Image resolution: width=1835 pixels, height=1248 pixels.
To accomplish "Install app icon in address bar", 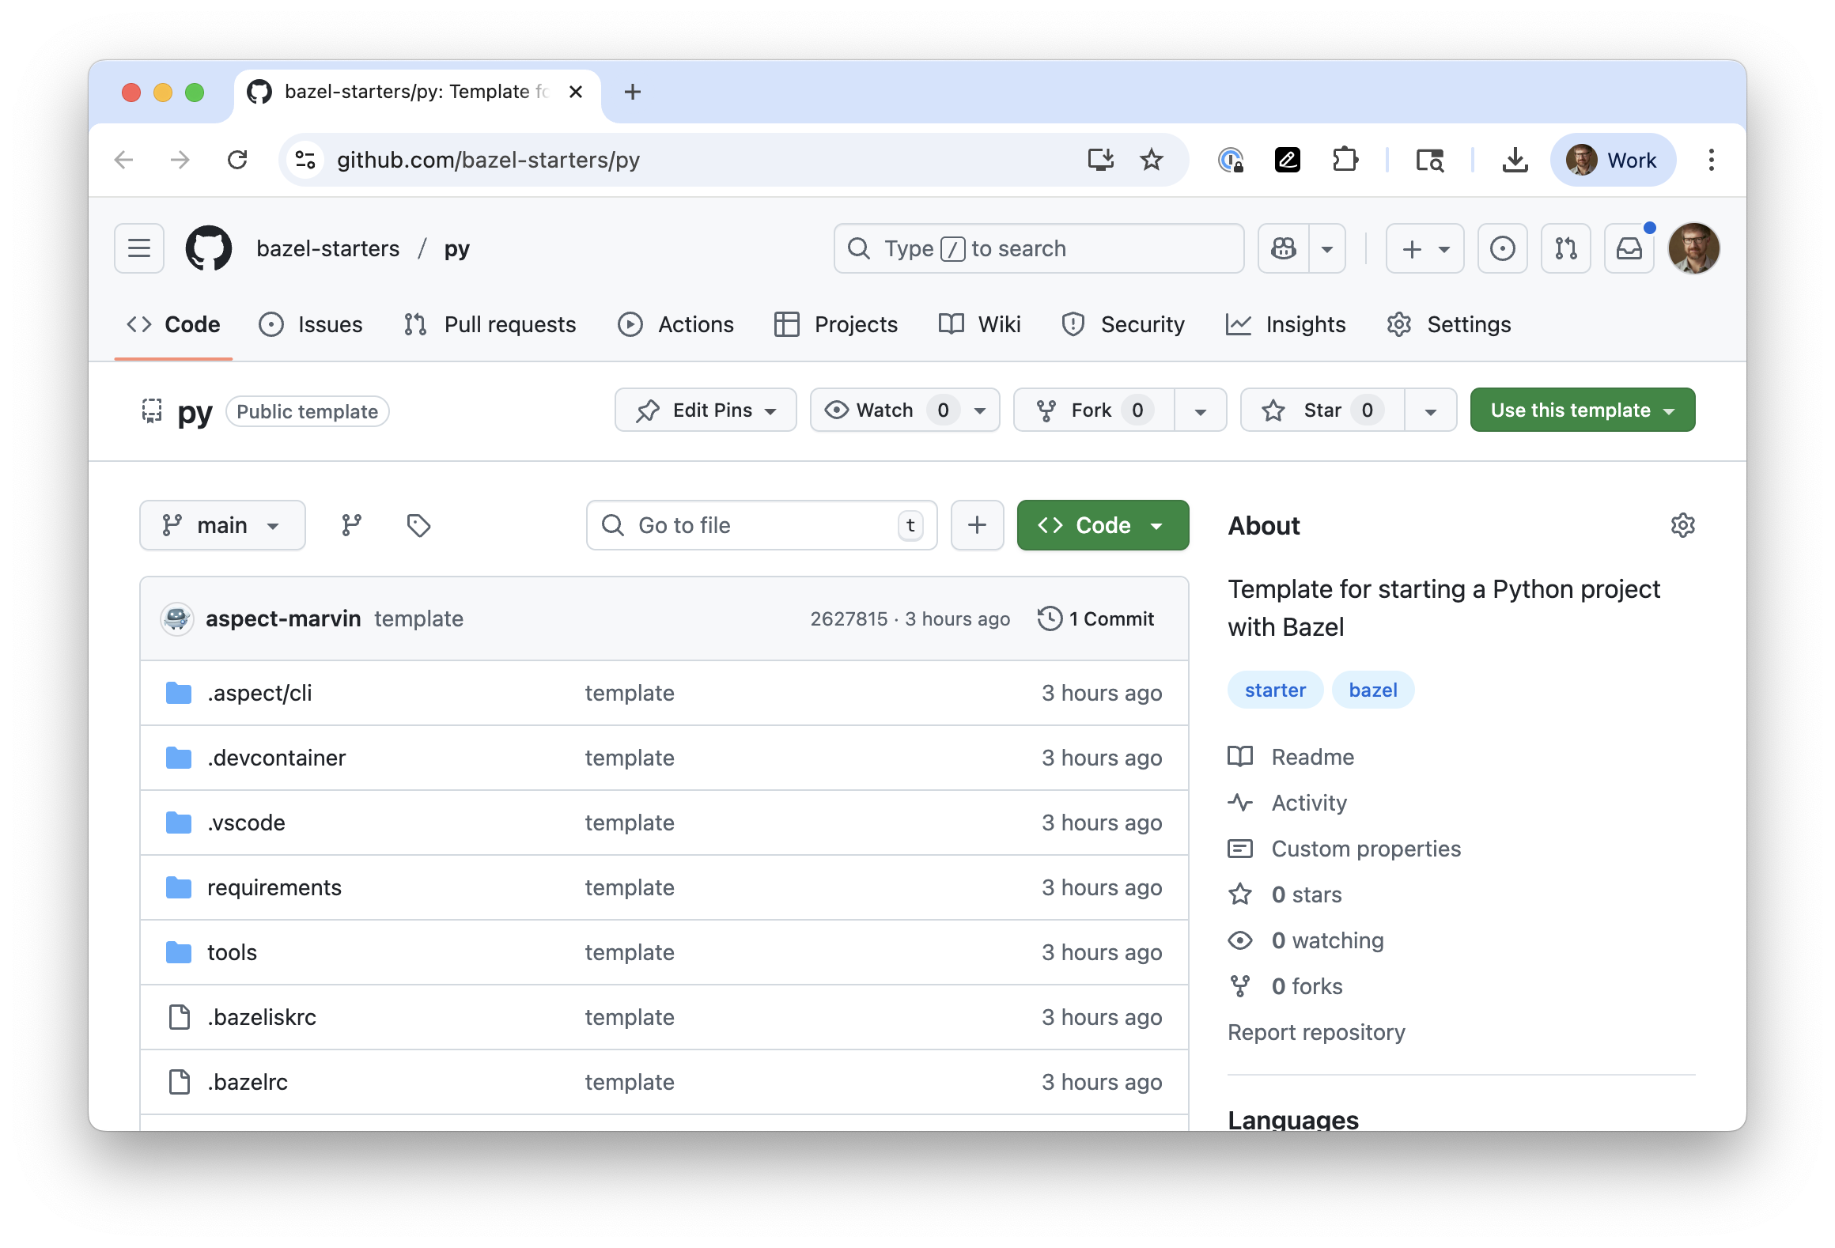I will (1101, 160).
